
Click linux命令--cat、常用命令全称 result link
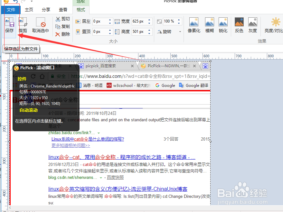pyautogui.click(x=122, y=157)
